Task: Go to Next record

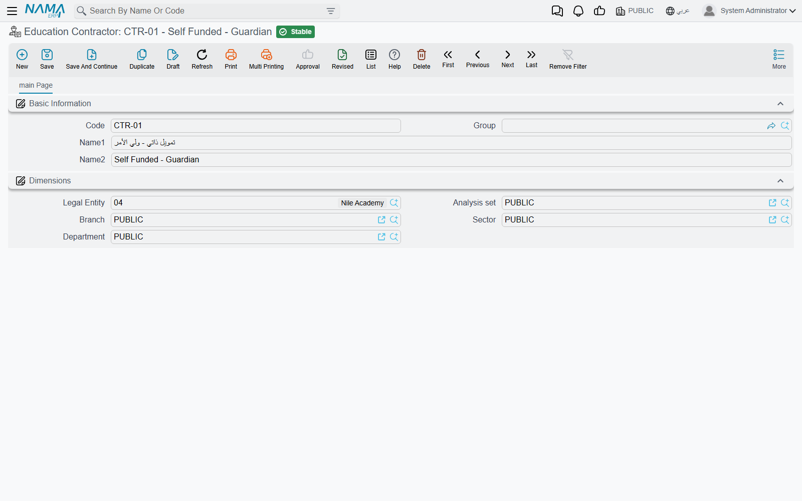Action: [x=508, y=59]
